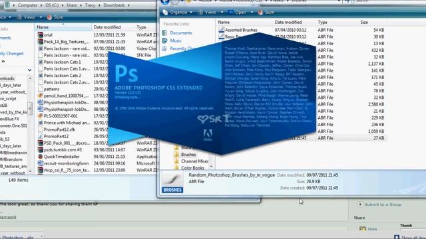Select the Channel Mixer folder in tree
Screen dimensions: 426x239
(194, 161)
